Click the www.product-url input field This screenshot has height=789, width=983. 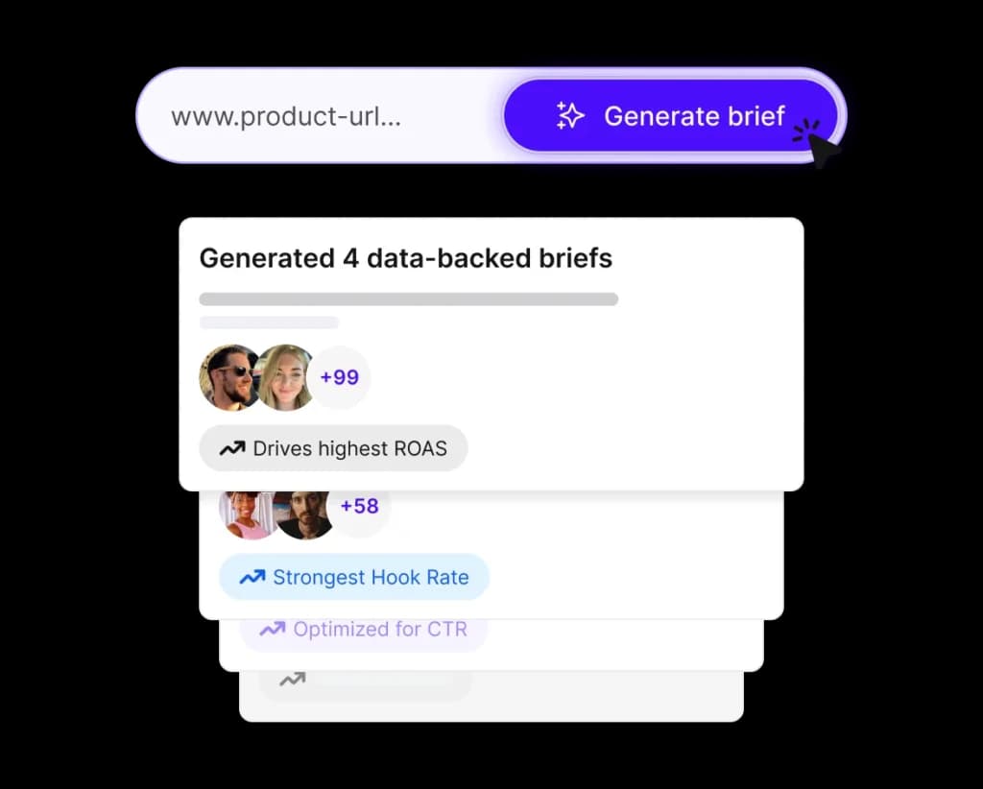click(x=288, y=116)
